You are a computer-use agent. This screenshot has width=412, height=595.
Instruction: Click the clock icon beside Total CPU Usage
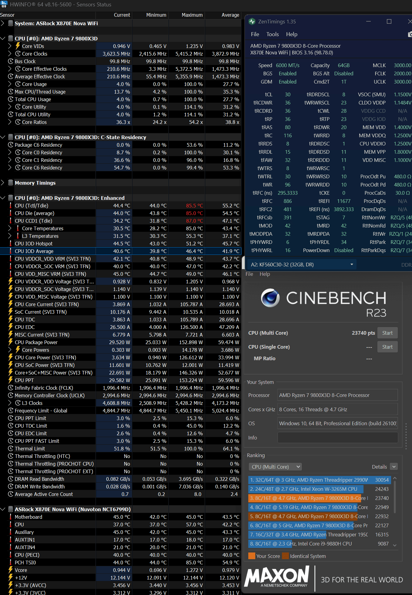pyautogui.click(x=11, y=99)
